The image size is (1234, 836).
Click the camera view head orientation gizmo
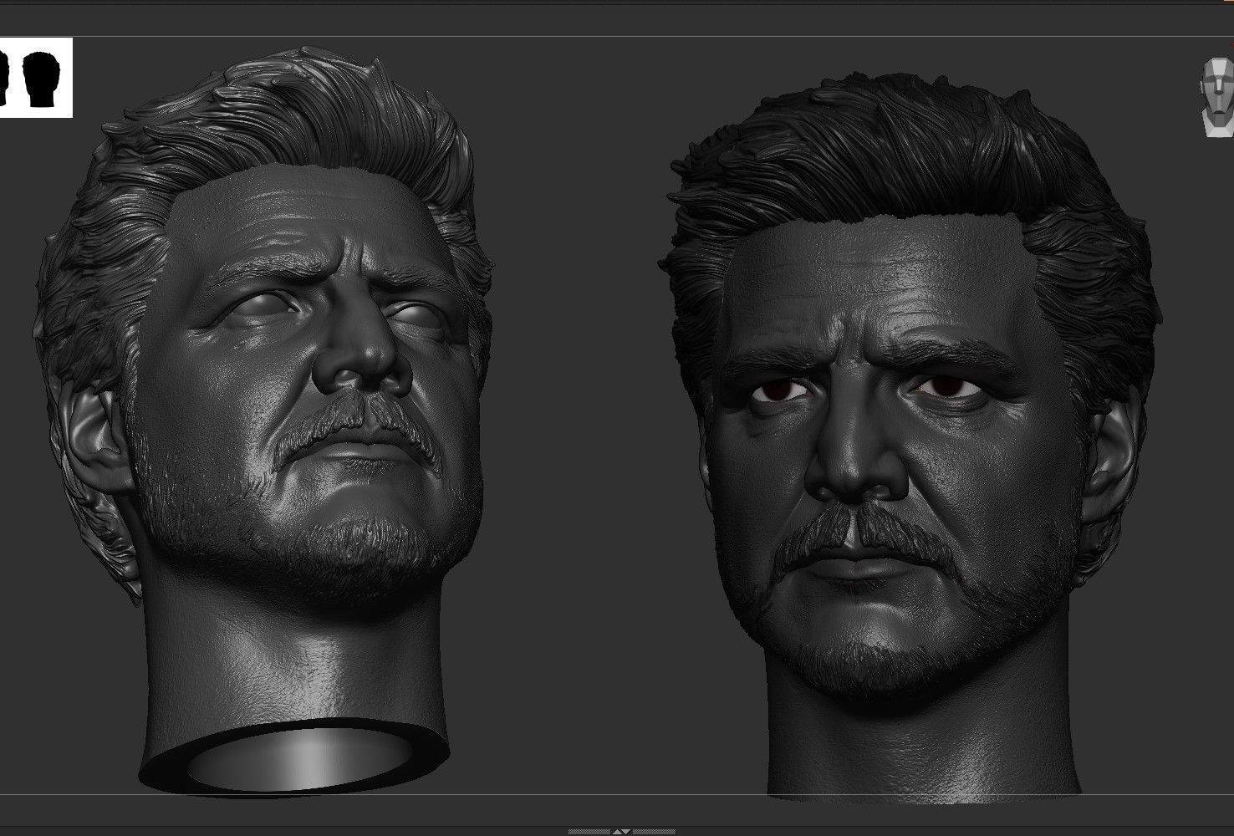[1217, 97]
